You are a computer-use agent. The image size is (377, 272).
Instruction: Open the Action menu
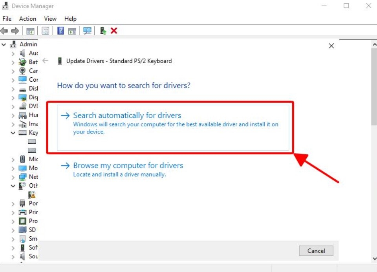27,19
